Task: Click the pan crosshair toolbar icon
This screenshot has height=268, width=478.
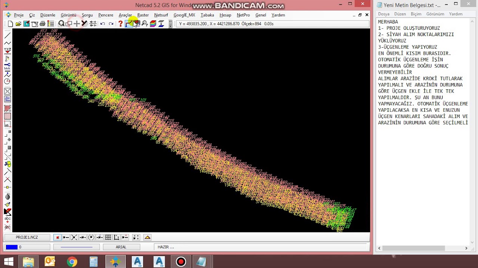Action: pyautogui.click(x=77, y=24)
